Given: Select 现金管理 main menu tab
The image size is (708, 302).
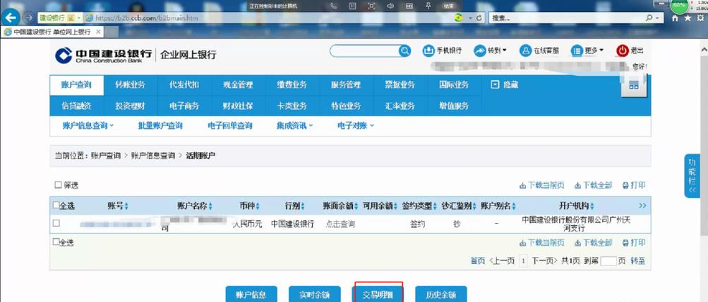Looking at the screenshot, I should [238, 85].
